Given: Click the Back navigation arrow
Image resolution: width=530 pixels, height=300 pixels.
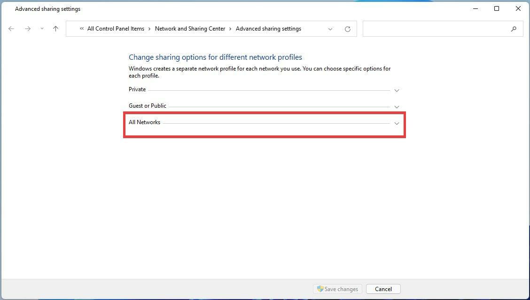Looking at the screenshot, I should pyautogui.click(x=11, y=29).
